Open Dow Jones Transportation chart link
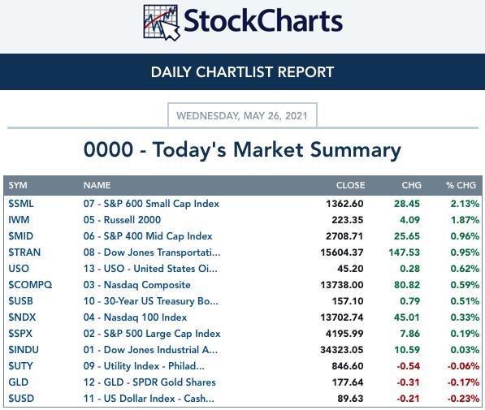Image resolution: width=485 pixels, height=410 pixels. point(152,252)
